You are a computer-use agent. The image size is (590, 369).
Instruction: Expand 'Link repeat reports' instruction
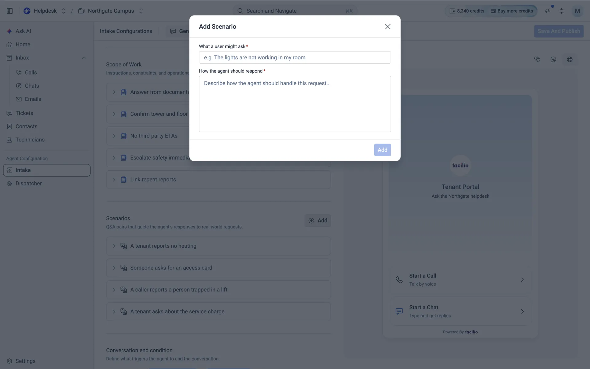click(114, 180)
